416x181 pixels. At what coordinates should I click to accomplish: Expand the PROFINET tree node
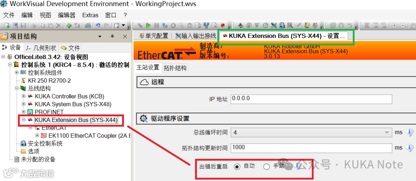click(x=23, y=112)
